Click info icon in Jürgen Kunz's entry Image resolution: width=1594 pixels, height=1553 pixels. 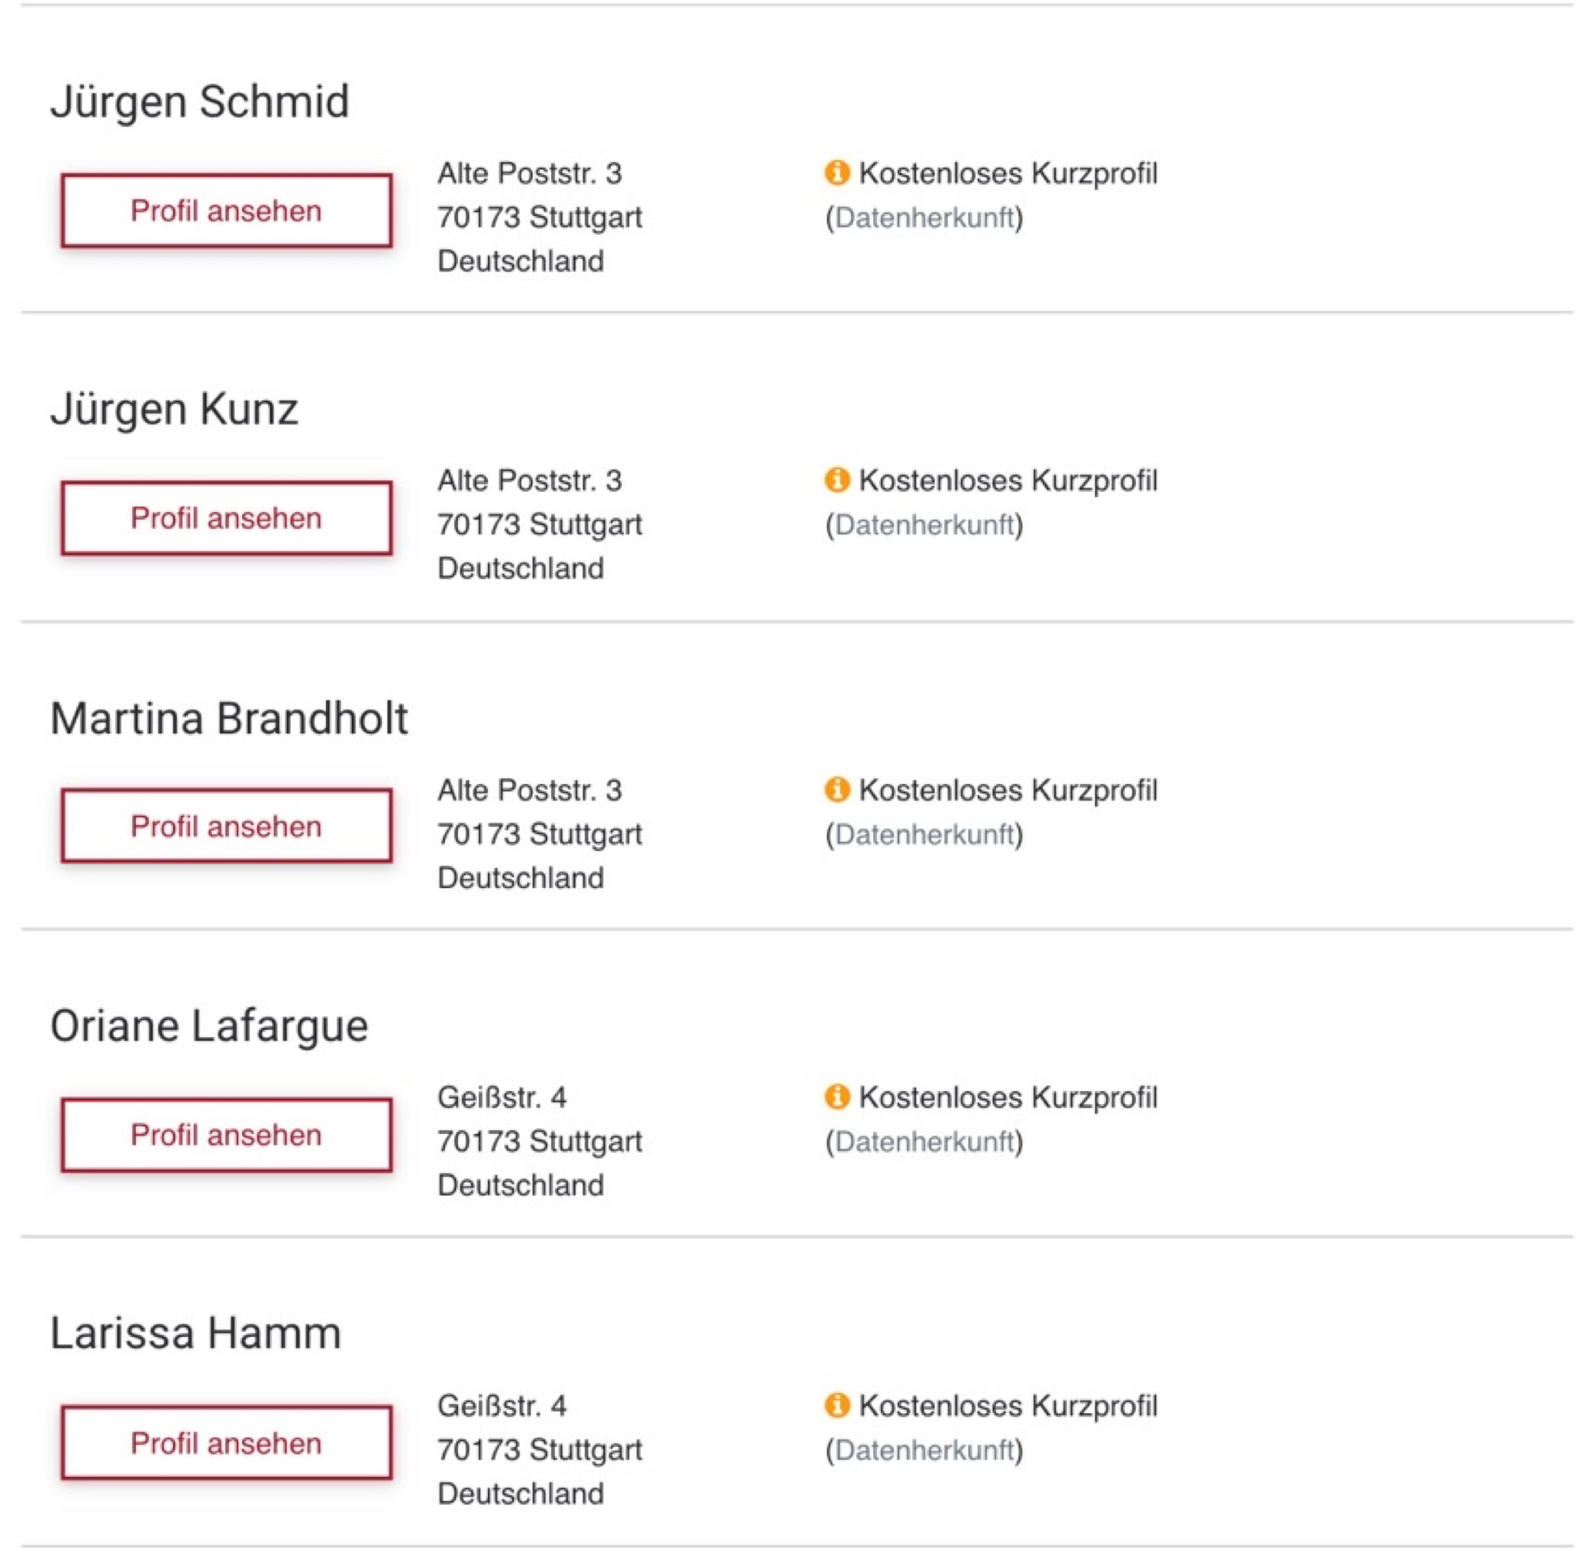click(x=836, y=480)
